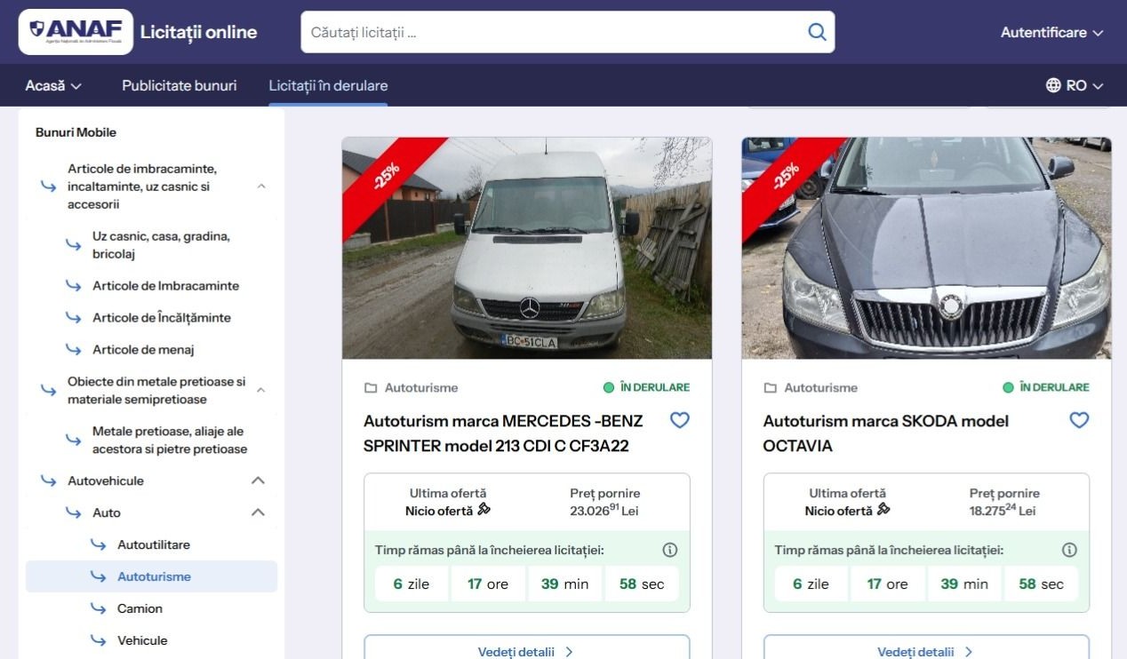Click the Mercedes Sprinter van photo
Viewport: 1127px width, 659px height.
click(x=527, y=248)
